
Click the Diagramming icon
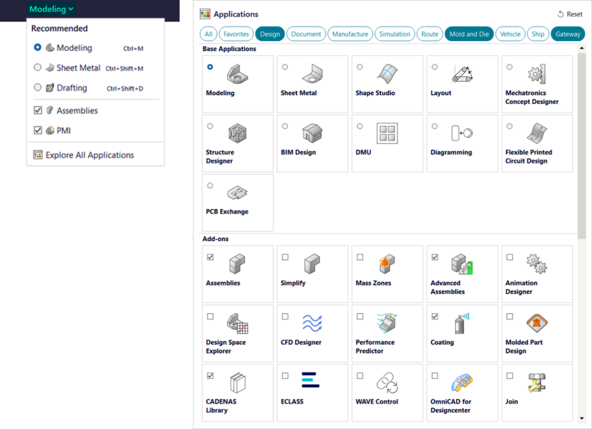point(462,133)
